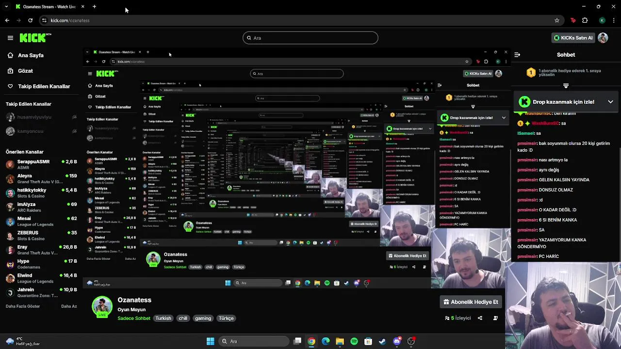The height and width of the screenshot is (349, 621).
Task: Open the Chrome profile K avatar
Action: click(x=602, y=20)
